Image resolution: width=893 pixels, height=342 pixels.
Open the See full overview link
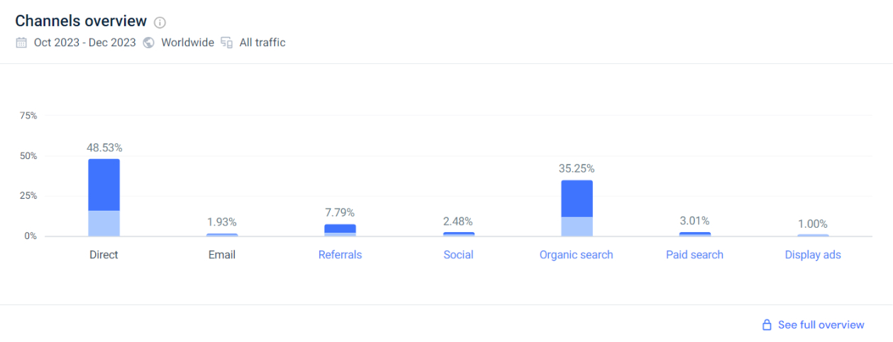(821, 325)
